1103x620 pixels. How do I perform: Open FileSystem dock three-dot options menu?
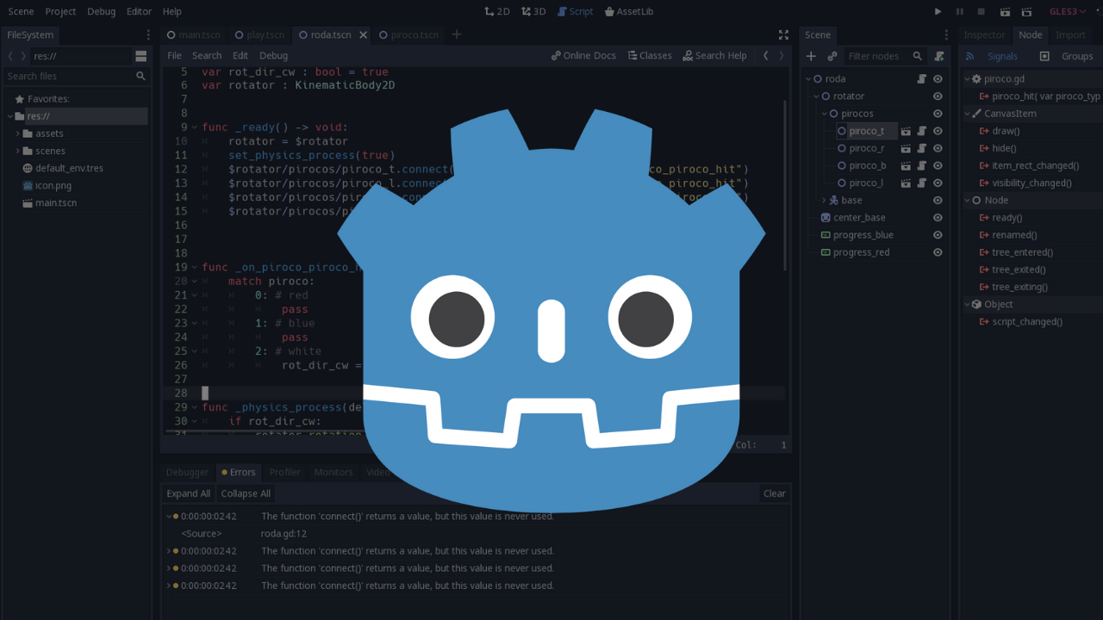pos(148,34)
